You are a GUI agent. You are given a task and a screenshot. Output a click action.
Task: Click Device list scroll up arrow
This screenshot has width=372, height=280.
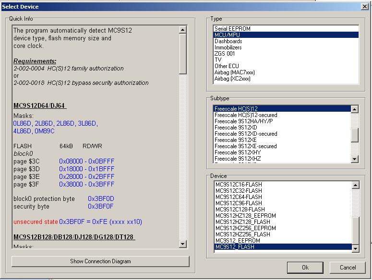pyautogui.click(x=355, y=185)
